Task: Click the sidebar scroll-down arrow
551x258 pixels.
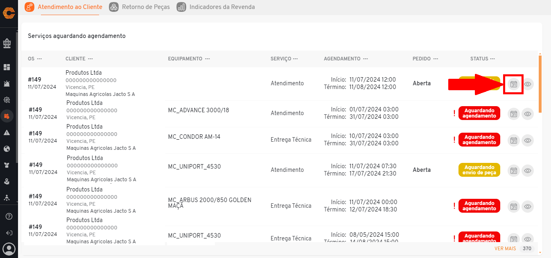Action: point(17,202)
